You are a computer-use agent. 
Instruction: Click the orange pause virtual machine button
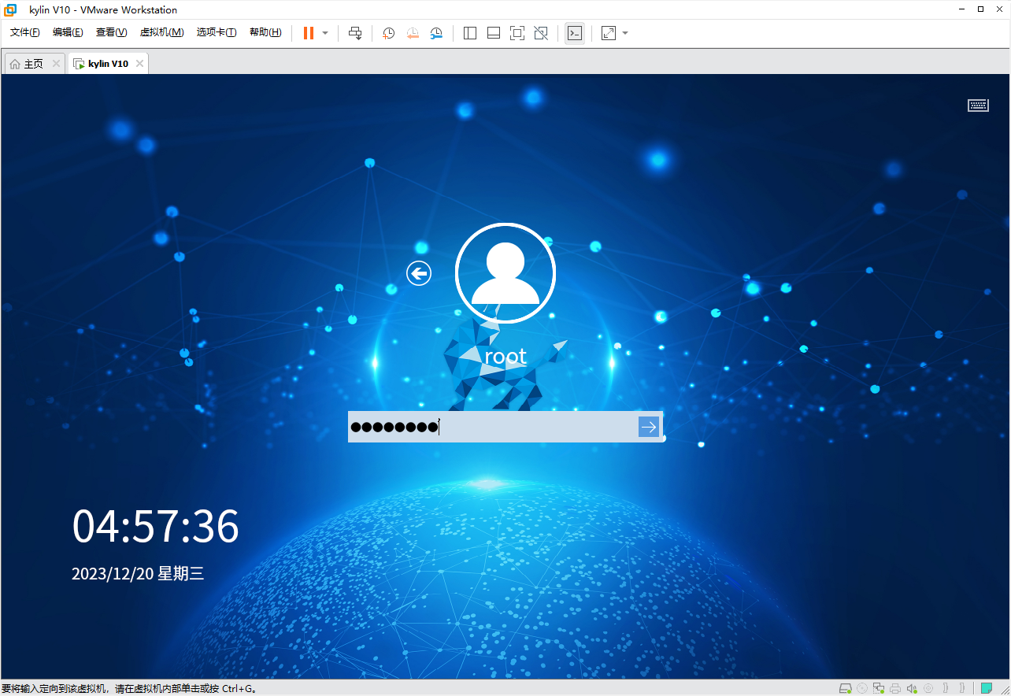pyautogui.click(x=309, y=33)
